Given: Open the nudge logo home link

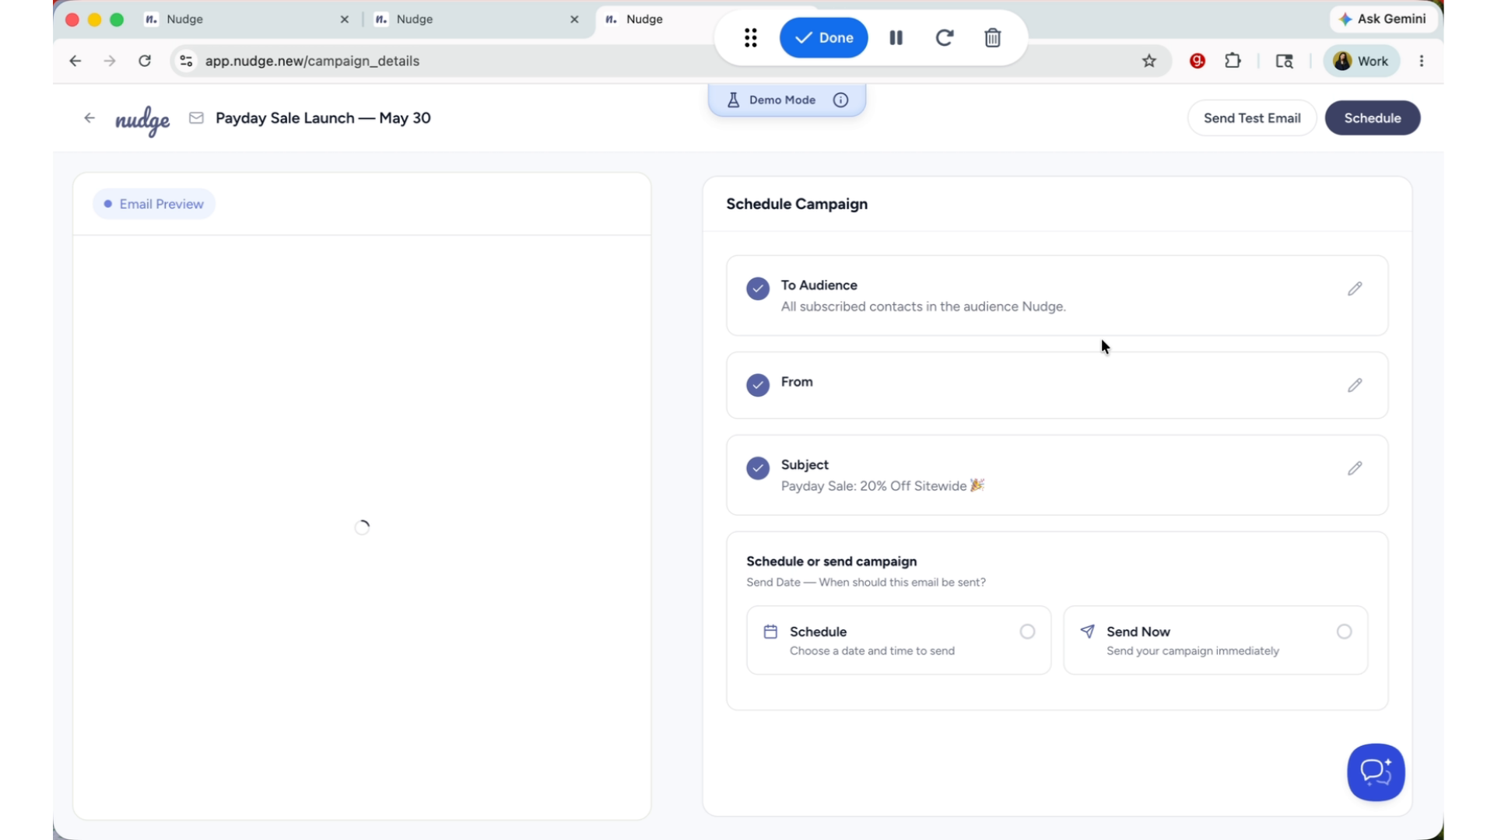Looking at the screenshot, I should point(142,121).
